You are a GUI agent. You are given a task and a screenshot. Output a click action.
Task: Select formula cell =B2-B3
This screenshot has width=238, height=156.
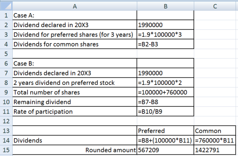click(x=165, y=44)
